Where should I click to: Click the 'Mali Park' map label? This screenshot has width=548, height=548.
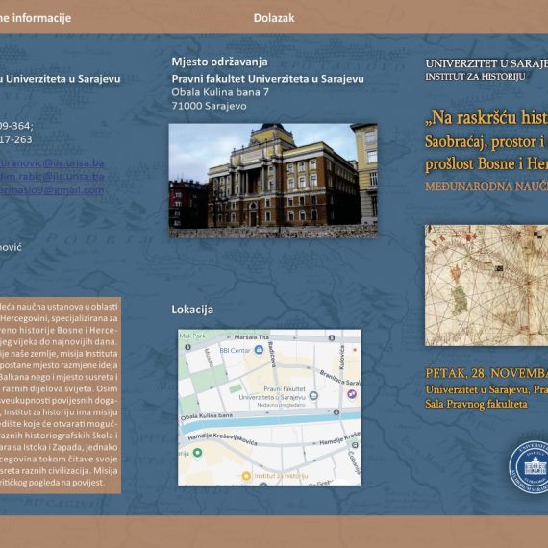pos(192,336)
